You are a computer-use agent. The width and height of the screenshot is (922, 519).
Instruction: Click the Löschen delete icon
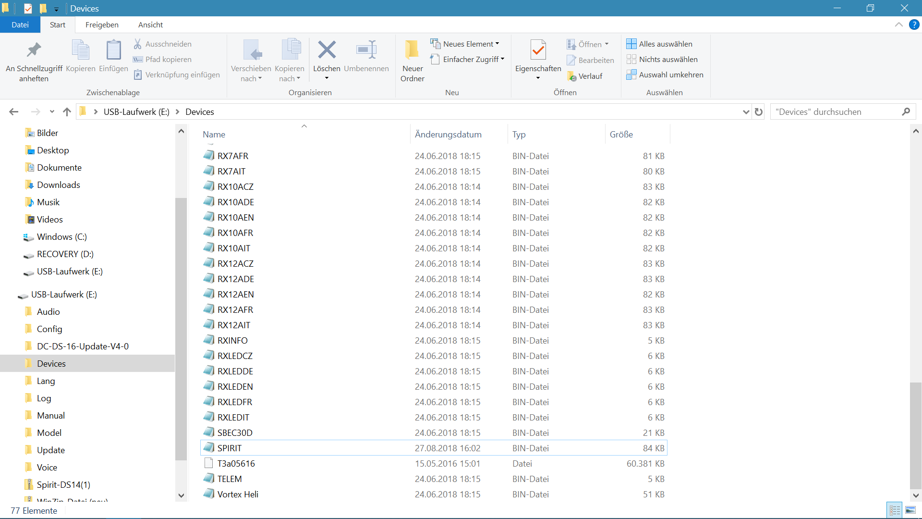tap(327, 50)
